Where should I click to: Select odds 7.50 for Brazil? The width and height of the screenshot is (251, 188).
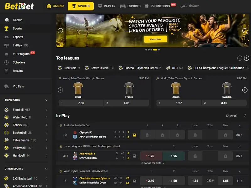[x=81, y=103]
